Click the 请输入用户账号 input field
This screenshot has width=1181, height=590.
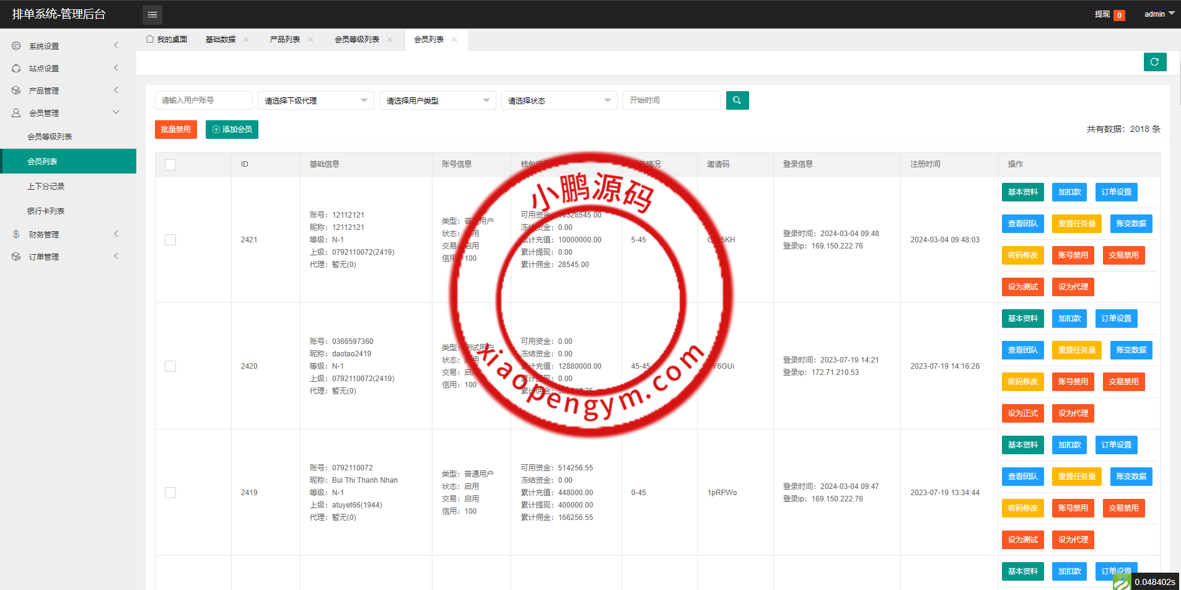pos(203,100)
